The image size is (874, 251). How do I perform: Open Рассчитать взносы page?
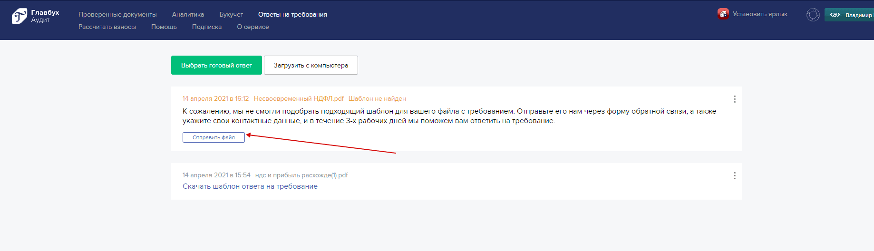pos(107,27)
